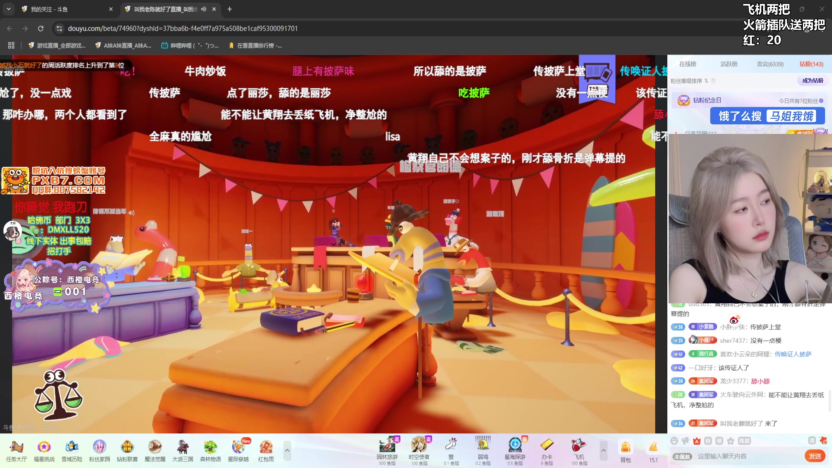This screenshot has height=468, width=832.
Task: Select the 办卡 card gift
Action: [547, 451]
